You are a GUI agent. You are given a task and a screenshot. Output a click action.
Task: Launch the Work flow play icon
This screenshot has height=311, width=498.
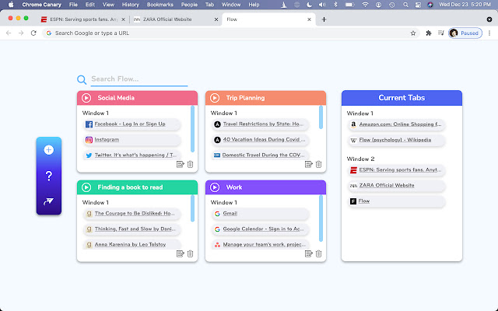tap(215, 187)
